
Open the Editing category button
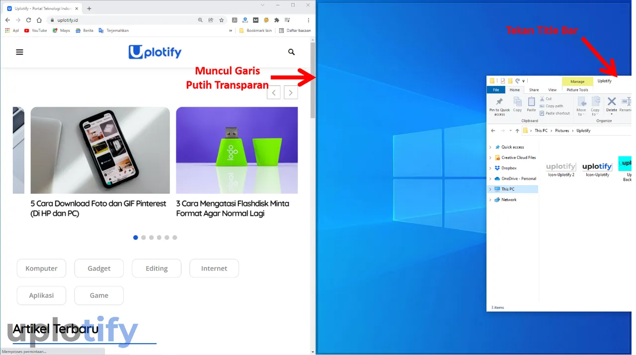pos(157,269)
